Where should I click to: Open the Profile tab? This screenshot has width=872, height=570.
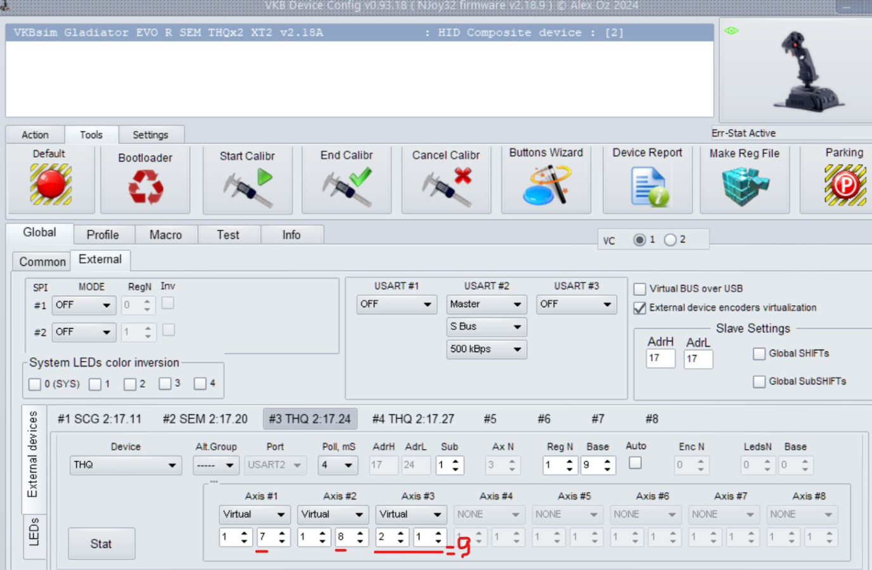103,235
